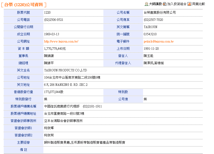Open the 加入投資組合 link
Viewport: 214px width, 154px height.
(x=177, y=4)
